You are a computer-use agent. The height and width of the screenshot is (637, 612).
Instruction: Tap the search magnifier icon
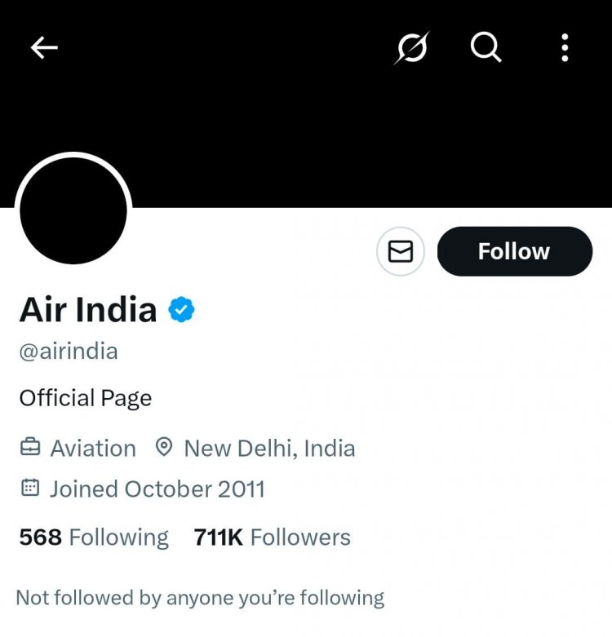click(486, 49)
